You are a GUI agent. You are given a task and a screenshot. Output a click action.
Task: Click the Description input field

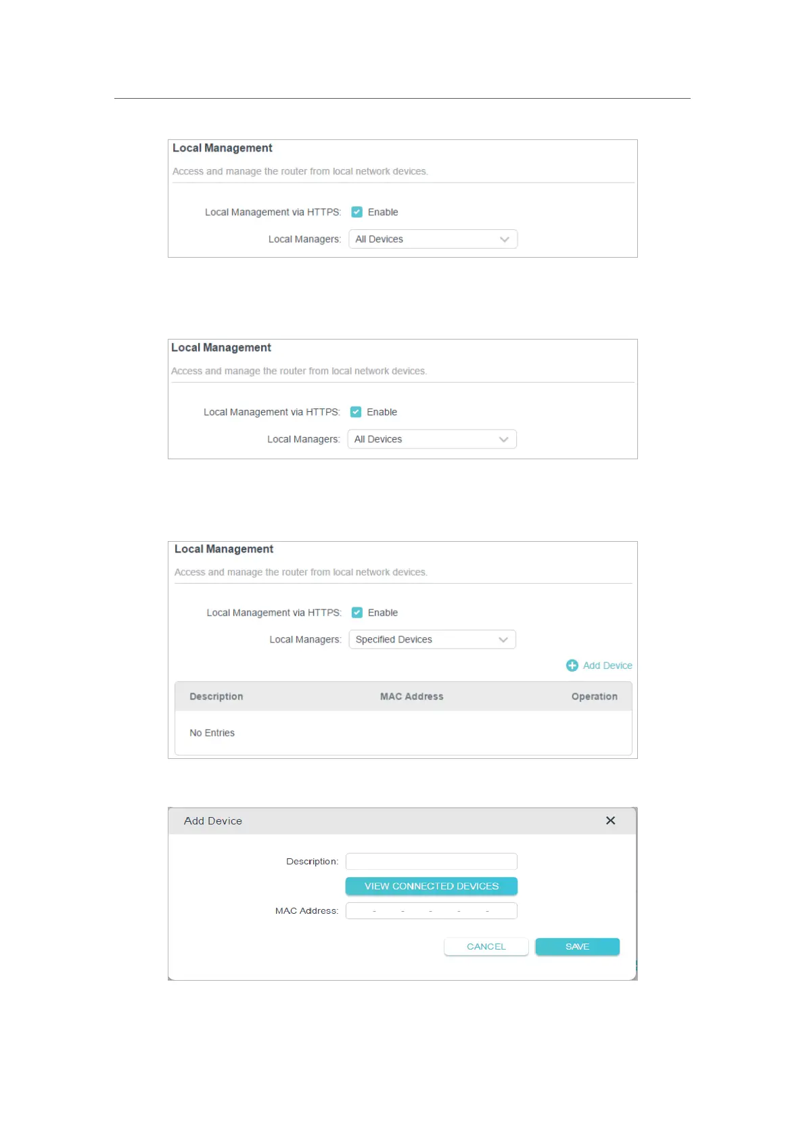[x=431, y=861]
